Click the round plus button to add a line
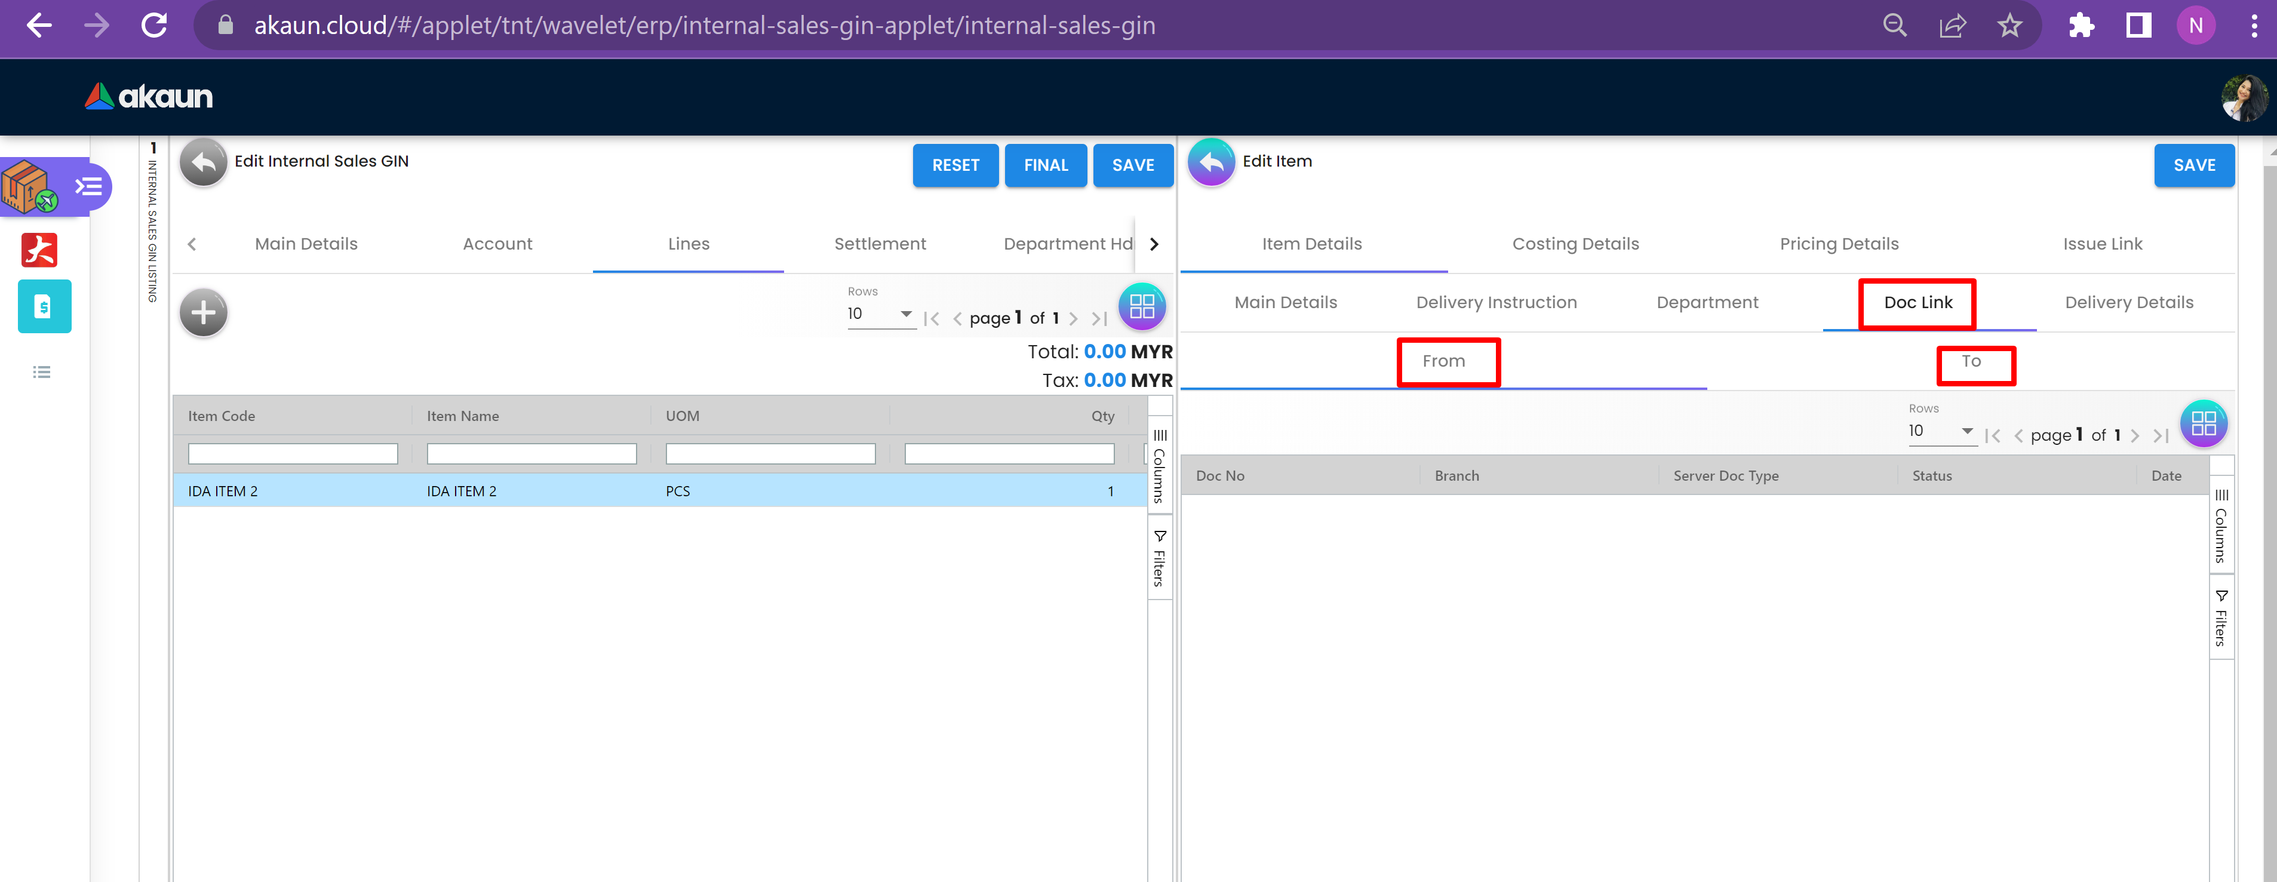 pyautogui.click(x=203, y=312)
